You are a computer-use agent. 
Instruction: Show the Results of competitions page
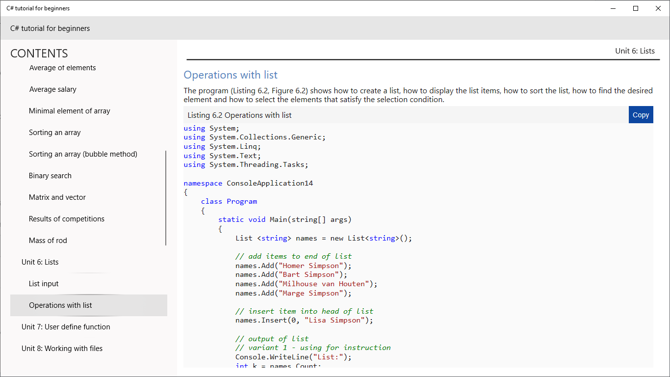click(66, 219)
